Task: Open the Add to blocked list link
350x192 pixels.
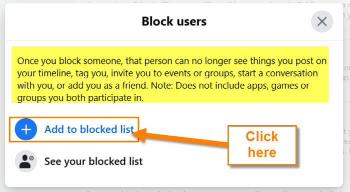Action: pyautogui.click(x=89, y=129)
